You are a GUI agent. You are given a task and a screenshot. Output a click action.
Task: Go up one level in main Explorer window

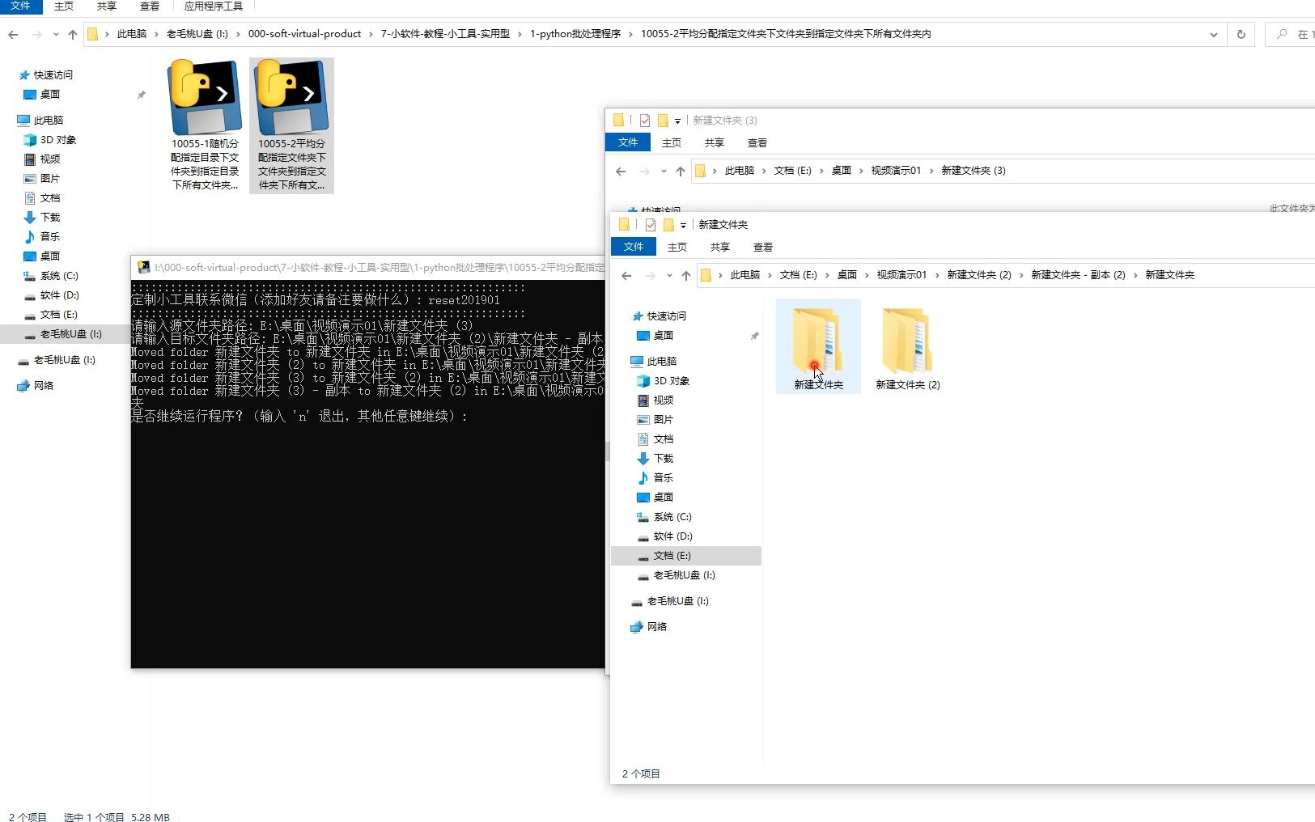[x=73, y=34]
